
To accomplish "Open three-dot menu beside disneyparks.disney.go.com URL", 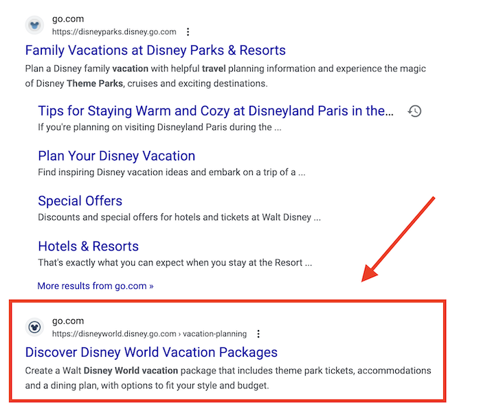I will click(188, 32).
